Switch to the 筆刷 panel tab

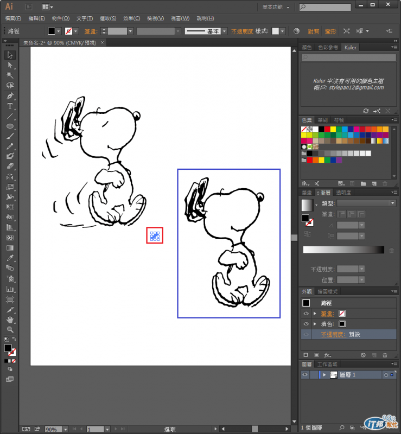coord(322,120)
